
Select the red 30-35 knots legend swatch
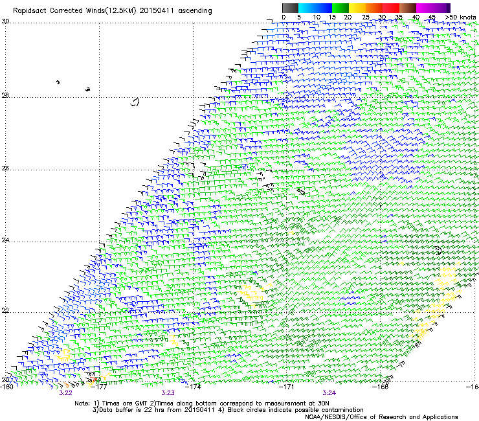(391, 8)
